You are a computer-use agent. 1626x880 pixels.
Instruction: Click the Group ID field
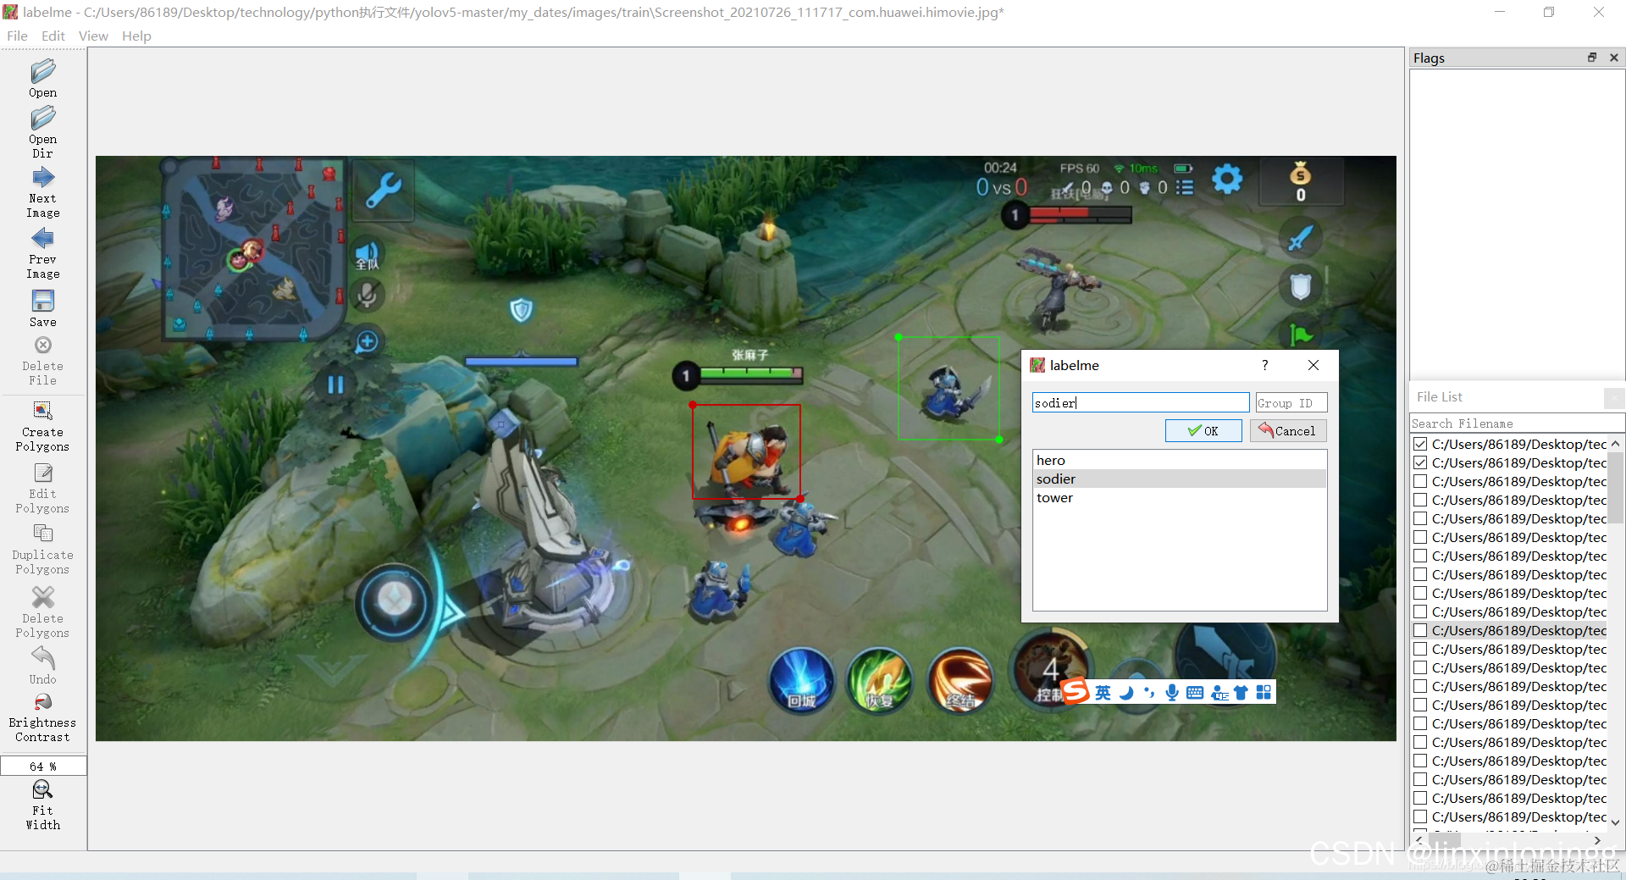(1291, 402)
